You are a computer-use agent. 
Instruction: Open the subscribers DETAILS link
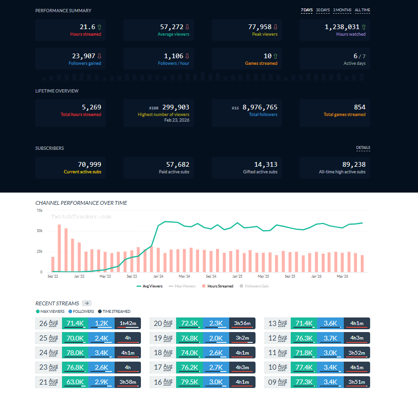(363, 147)
